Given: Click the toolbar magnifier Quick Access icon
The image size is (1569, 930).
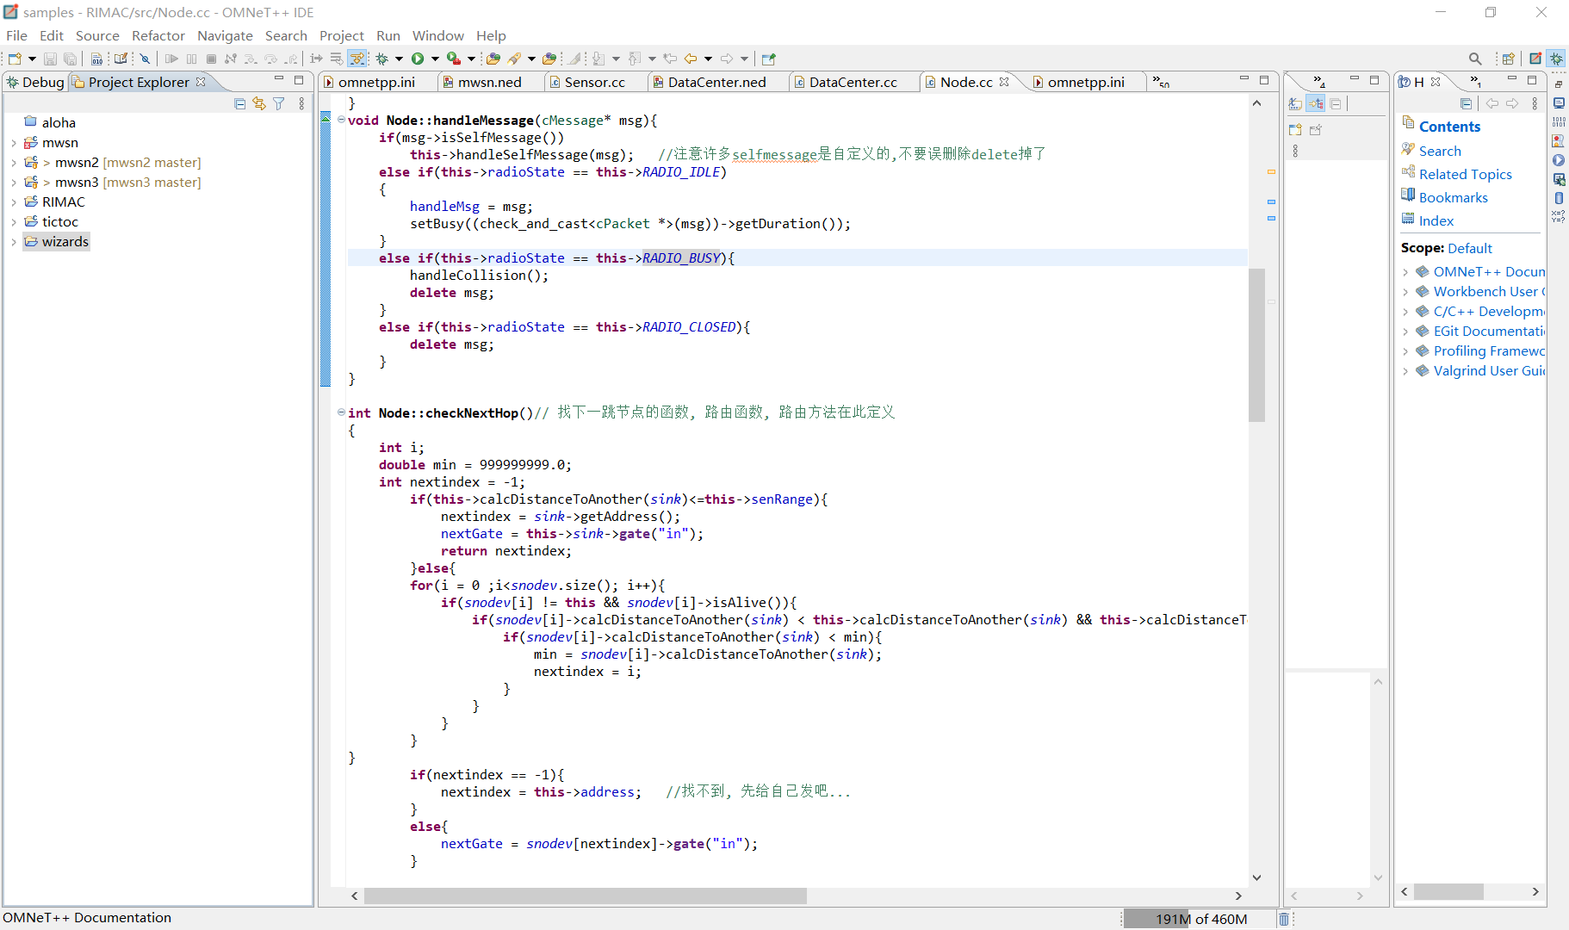Looking at the screenshot, I should pos(1475,59).
